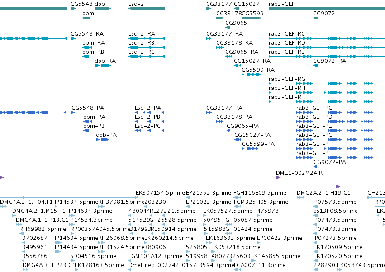Select the rab3-GEF-PC protein label

[x=314, y=108]
